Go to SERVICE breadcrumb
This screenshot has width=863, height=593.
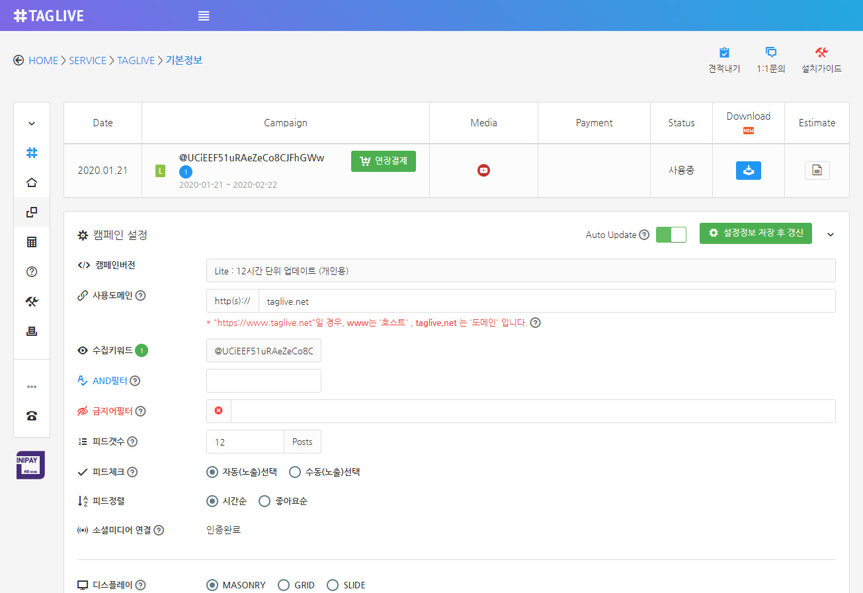87,60
